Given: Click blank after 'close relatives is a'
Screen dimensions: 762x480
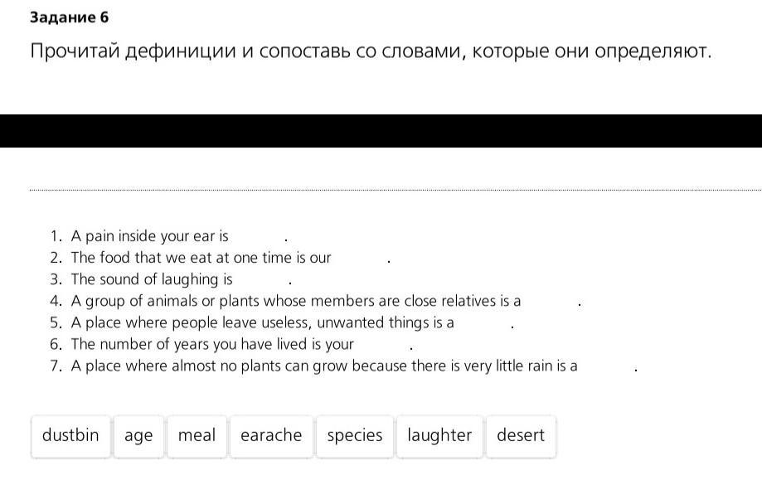Looking at the screenshot, I should point(550,301).
